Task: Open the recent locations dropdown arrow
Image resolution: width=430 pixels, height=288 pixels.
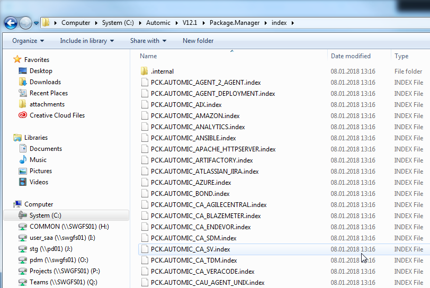Action: (x=36, y=23)
